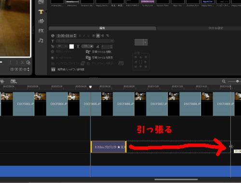241x183 pixels.
Task: Switch text to vertical orientation
Action: [x=107, y=36]
